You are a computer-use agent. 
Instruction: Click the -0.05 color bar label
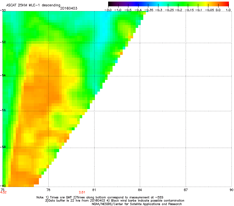[209, 10]
